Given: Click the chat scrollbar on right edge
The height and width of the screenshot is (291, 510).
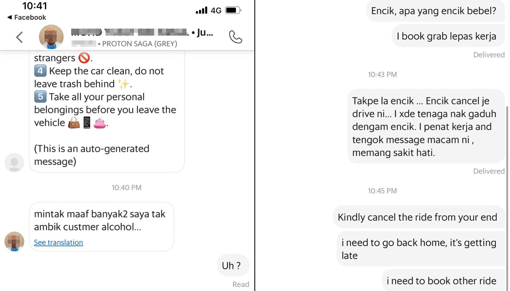Looking at the screenshot, I should pyautogui.click(x=507, y=194).
